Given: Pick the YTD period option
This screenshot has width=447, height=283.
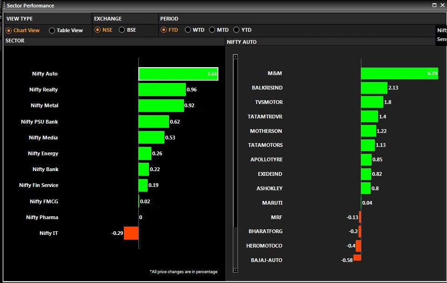Looking at the screenshot, I should click(237, 30).
